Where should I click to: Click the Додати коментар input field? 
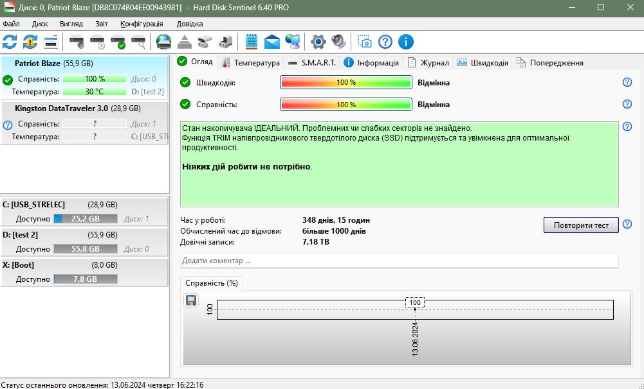coord(400,261)
